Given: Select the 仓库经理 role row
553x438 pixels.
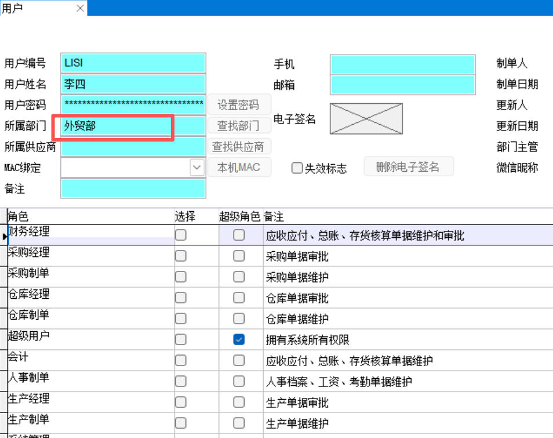Looking at the screenshot, I should tap(90, 298).
